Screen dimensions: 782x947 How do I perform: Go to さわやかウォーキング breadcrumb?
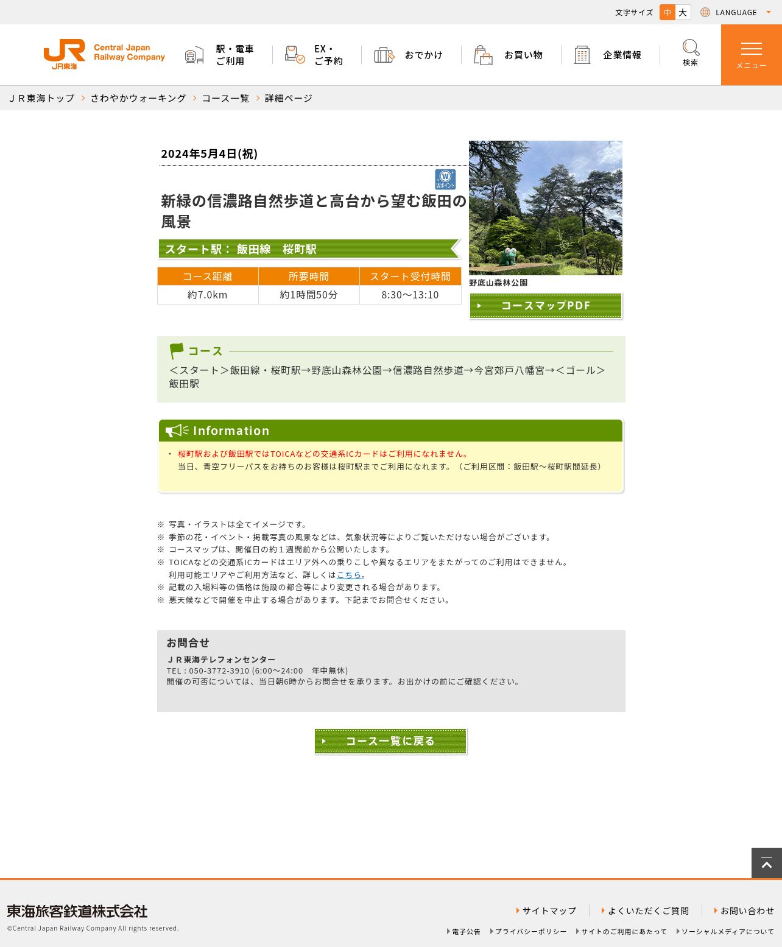[x=138, y=98]
